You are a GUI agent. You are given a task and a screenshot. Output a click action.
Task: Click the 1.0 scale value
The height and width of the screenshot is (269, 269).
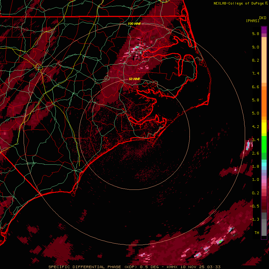pos(256,180)
